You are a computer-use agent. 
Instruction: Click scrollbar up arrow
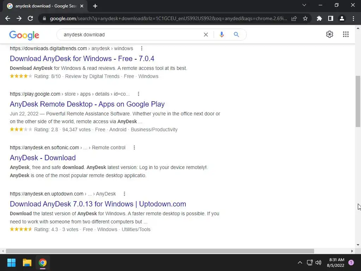coord(358,28)
